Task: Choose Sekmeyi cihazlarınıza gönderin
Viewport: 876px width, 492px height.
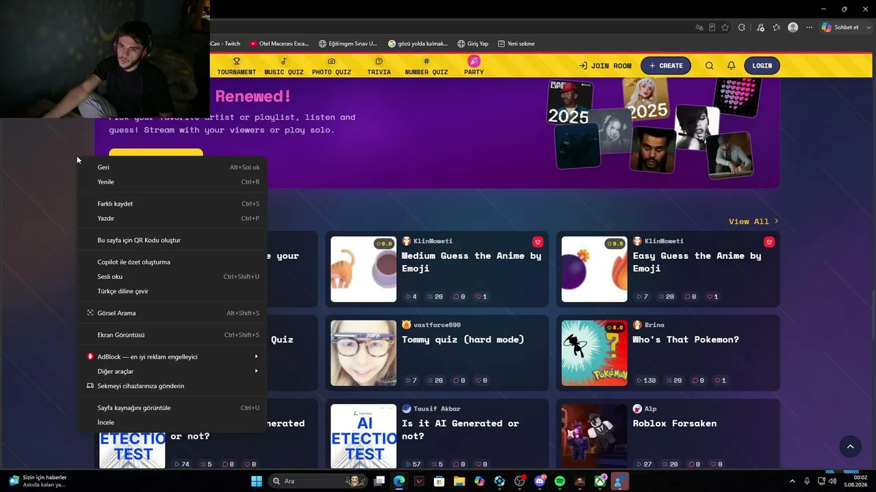Action: [x=173, y=386]
